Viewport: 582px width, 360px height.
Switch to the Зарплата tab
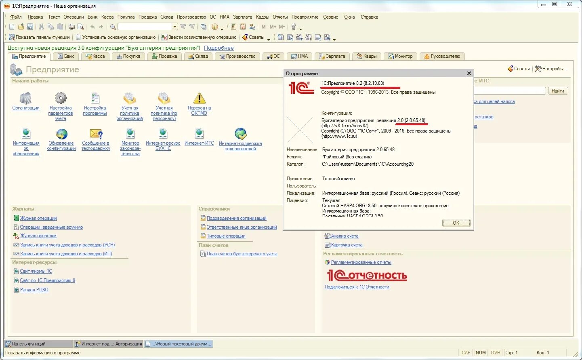point(332,56)
